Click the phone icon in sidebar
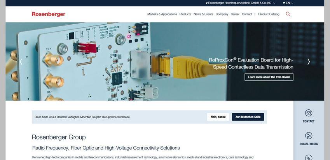This screenshot has width=330, height=160. pyautogui.click(x=309, y=157)
